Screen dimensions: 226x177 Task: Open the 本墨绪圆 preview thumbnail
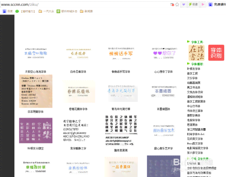164,91
